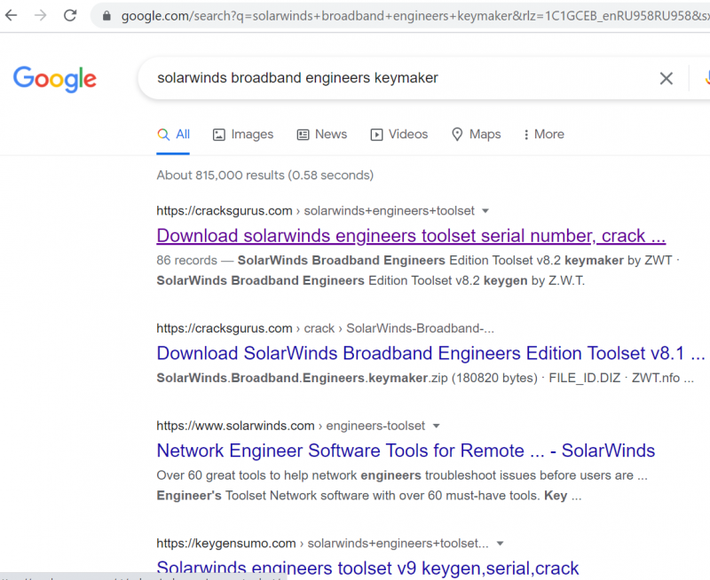This screenshot has height=580, width=710.
Task: Open the Network Engineer Software Tools SolarWinds link
Action: pyautogui.click(x=406, y=451)
